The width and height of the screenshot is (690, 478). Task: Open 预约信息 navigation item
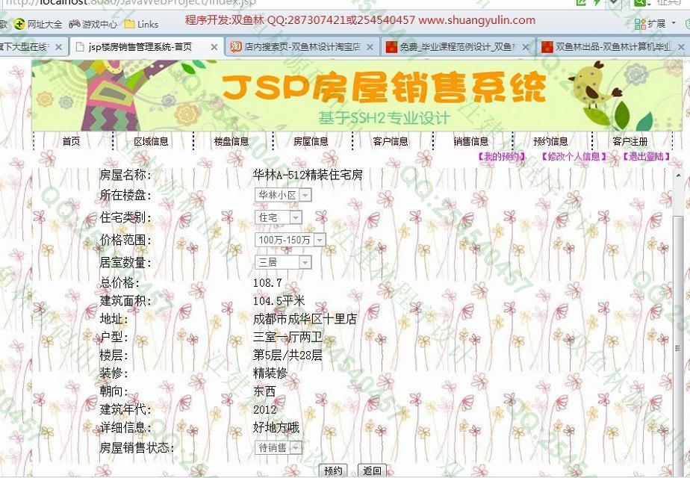(x=550, y=141)
